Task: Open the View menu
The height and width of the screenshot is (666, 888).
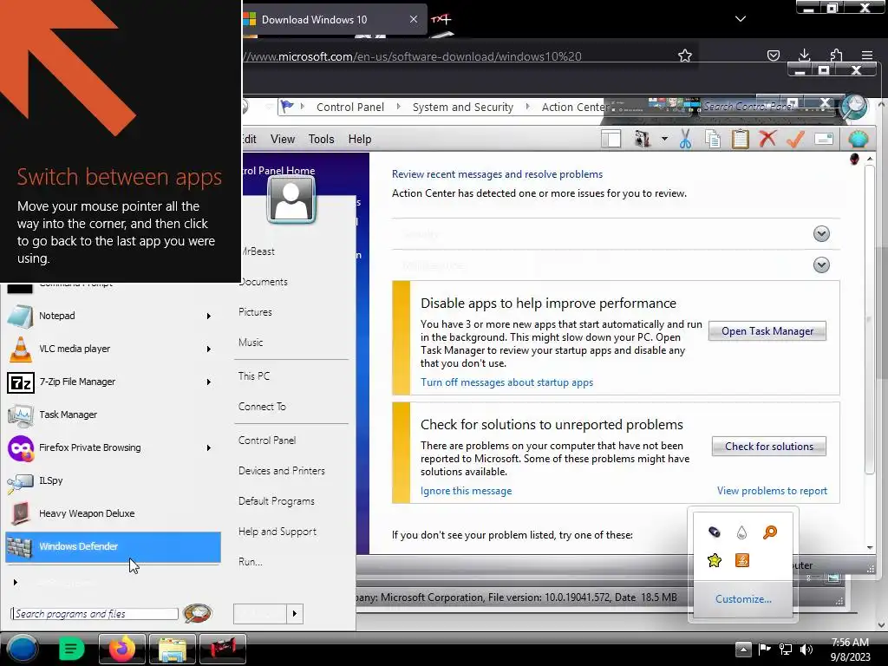Action: pos(283,139)
